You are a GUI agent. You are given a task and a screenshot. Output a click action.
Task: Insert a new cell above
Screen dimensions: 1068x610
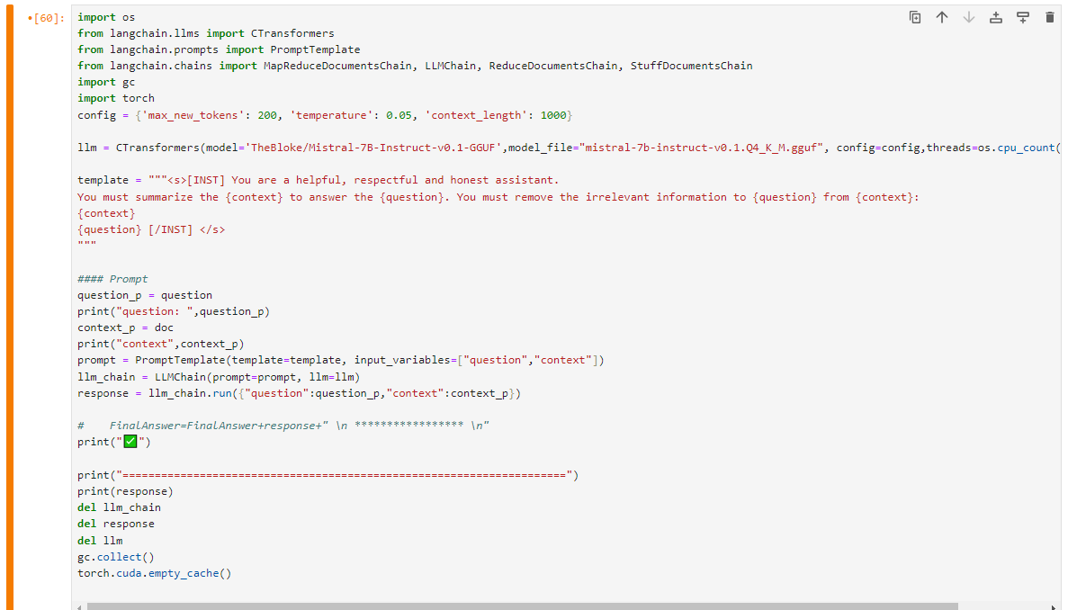(x=996, y=16)
